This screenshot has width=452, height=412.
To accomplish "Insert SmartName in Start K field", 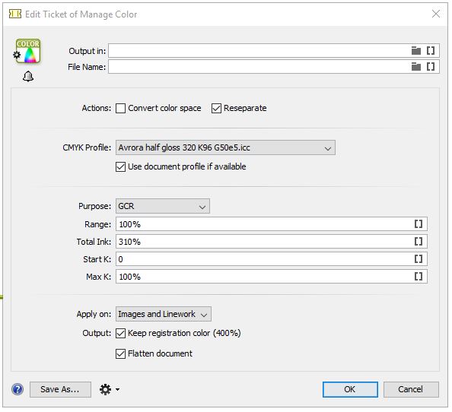I will click(419, 259).
